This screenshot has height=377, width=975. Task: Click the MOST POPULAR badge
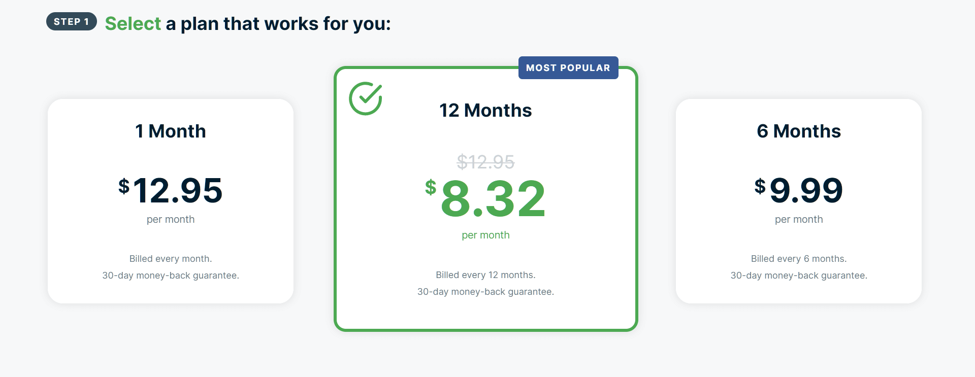coord(568,68)
